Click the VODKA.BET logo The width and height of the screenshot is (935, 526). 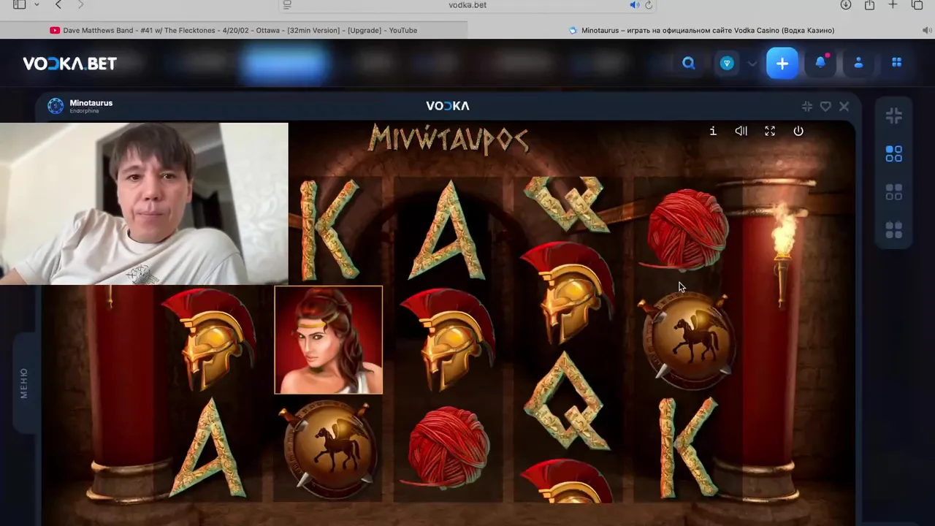click(70, 64)
